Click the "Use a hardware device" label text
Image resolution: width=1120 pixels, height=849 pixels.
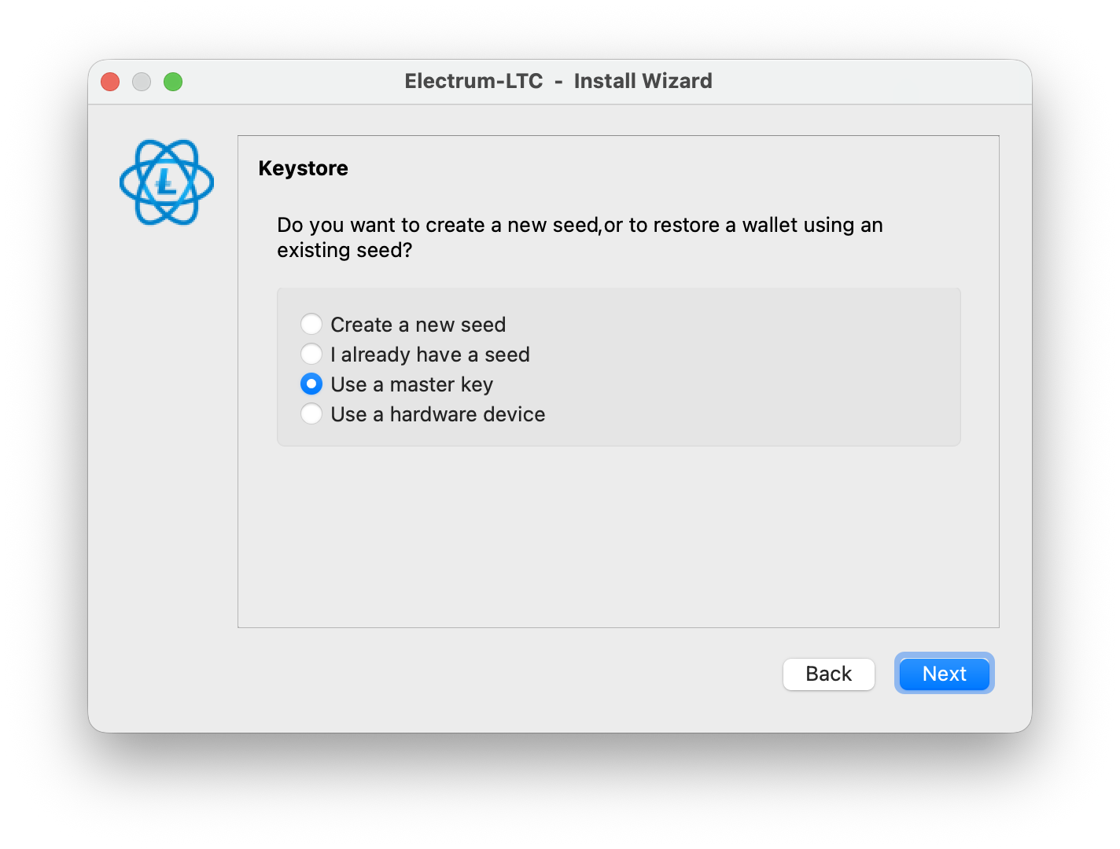pyautogui.click(x=437, y=414)
